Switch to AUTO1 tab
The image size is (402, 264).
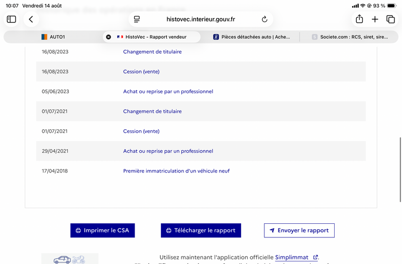tap(53, 37)
